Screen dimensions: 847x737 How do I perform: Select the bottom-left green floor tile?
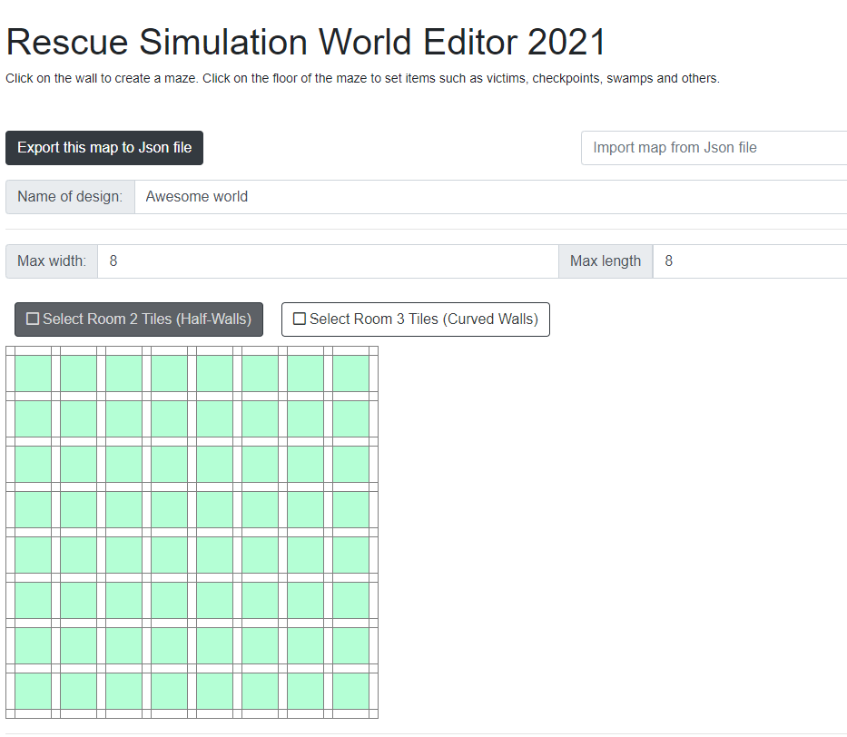pyautogui.click(x=33, y=691)
